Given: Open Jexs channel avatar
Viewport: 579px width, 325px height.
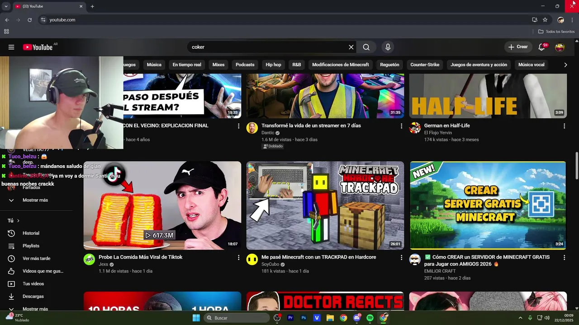Looking at the screenshot, I should pyautogui.click(x=90, y=259).
